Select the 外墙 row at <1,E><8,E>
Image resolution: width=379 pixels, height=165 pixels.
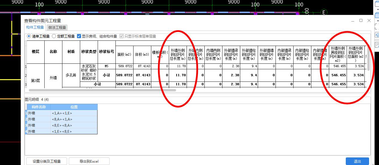pos(61,131)
